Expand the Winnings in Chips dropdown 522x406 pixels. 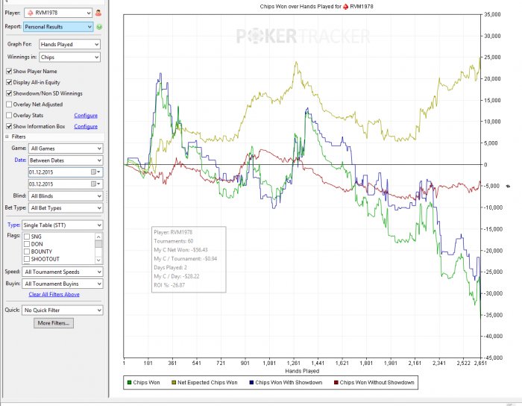pyautogui.click(x=71, y=56)
